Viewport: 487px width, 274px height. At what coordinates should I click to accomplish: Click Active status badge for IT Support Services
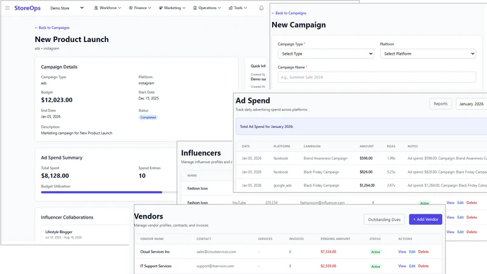coord(376,267)
